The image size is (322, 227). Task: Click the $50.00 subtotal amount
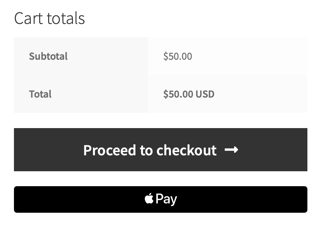(x=178, y=56)
